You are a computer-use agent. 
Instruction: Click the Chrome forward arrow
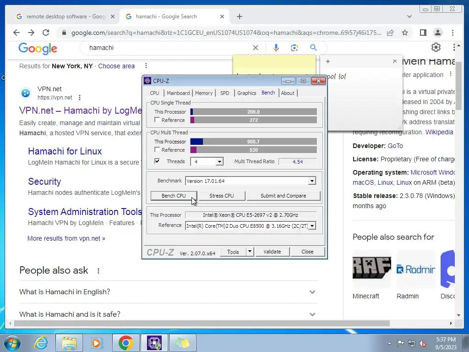pos(31,33)
